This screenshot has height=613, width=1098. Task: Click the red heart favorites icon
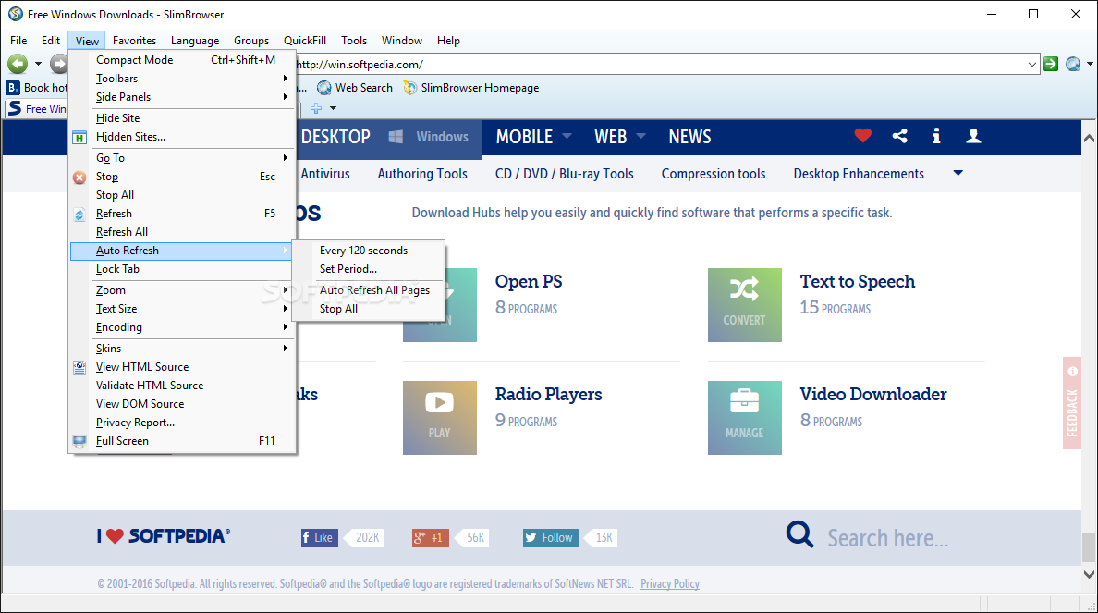click(862, 136)
